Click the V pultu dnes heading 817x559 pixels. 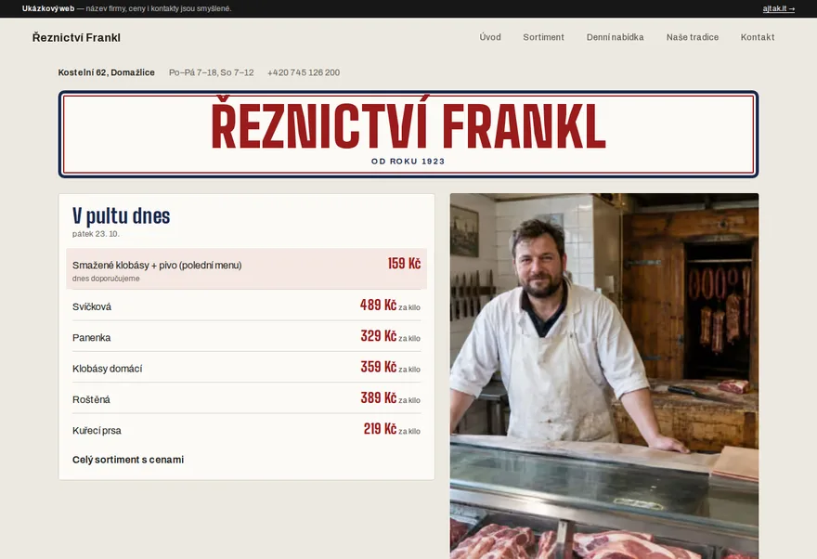[122, 215]
